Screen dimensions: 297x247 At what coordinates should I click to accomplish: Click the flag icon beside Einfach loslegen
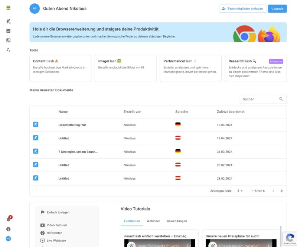[43, 212]
